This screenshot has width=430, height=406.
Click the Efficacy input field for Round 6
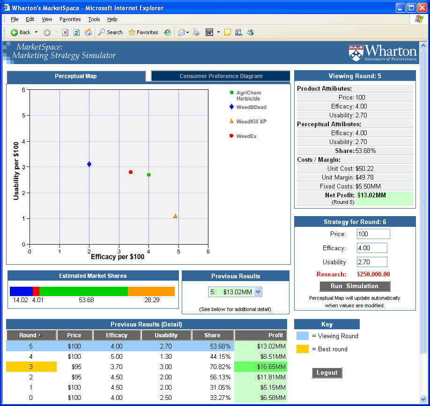372,248
